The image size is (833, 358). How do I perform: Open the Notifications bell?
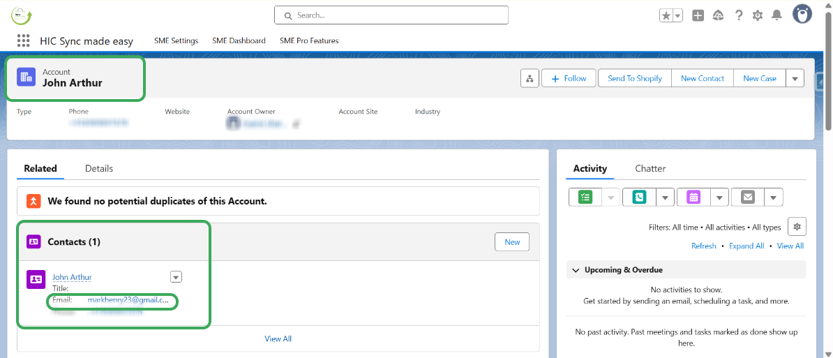(x=776, y=15)
